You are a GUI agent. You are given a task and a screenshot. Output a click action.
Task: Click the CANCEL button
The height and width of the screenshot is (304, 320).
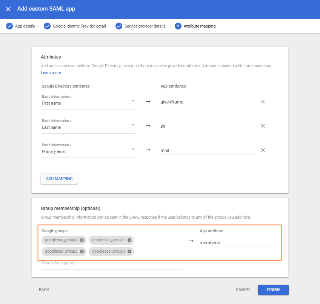click(x=243, y=290)
